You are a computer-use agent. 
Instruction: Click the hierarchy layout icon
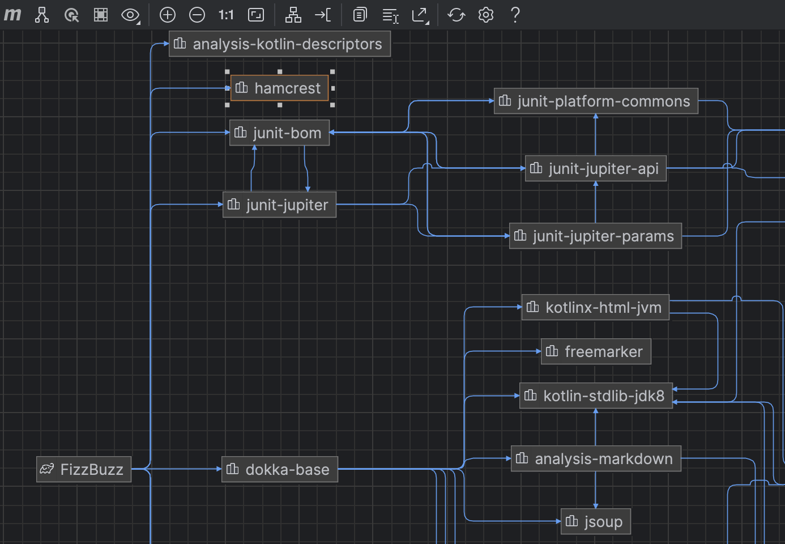pyautogui.click(x=293, y=15)
